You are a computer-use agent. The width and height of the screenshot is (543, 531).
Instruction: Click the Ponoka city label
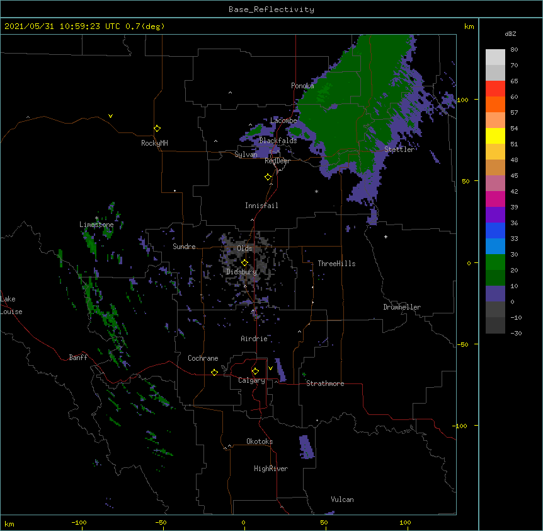pyautogui.click(x=302, y=86)
